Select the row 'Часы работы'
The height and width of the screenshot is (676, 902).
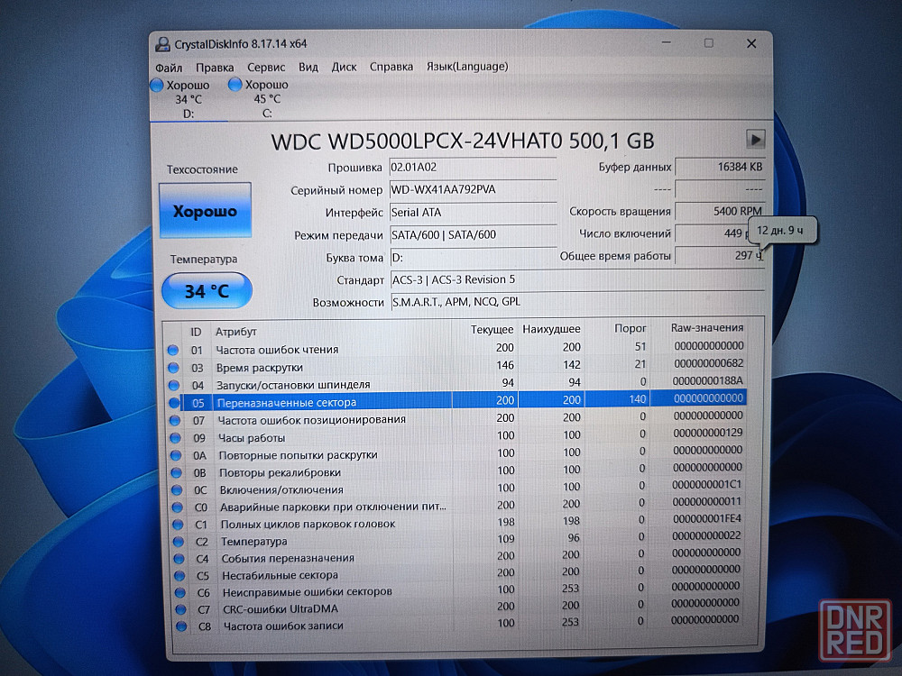[x=459, y=436]
